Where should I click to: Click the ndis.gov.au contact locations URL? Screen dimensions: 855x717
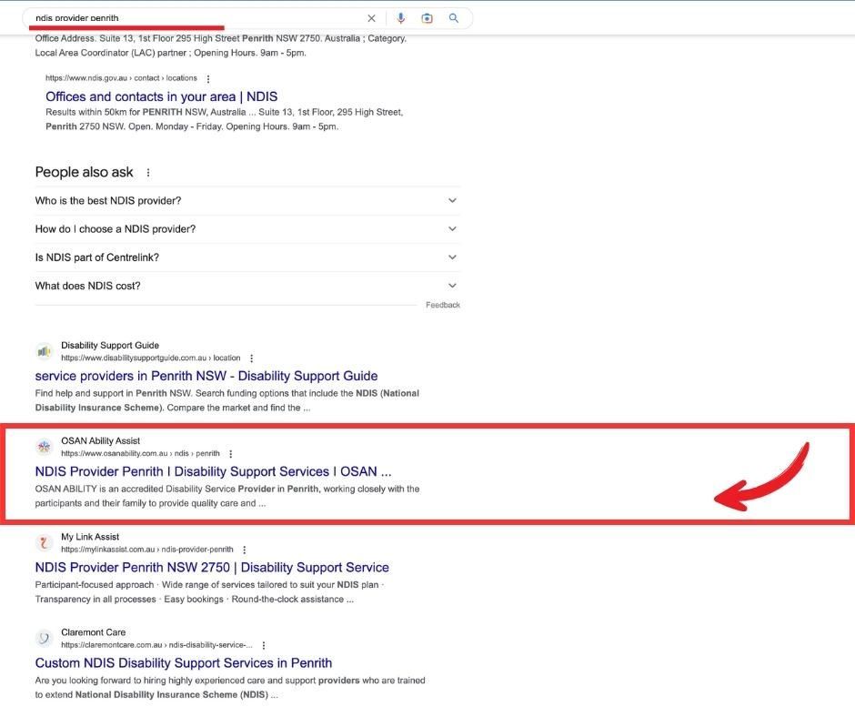(x=121, y=78)
